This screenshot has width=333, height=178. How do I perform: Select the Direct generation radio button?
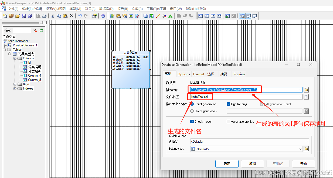[x=192, y=111]
